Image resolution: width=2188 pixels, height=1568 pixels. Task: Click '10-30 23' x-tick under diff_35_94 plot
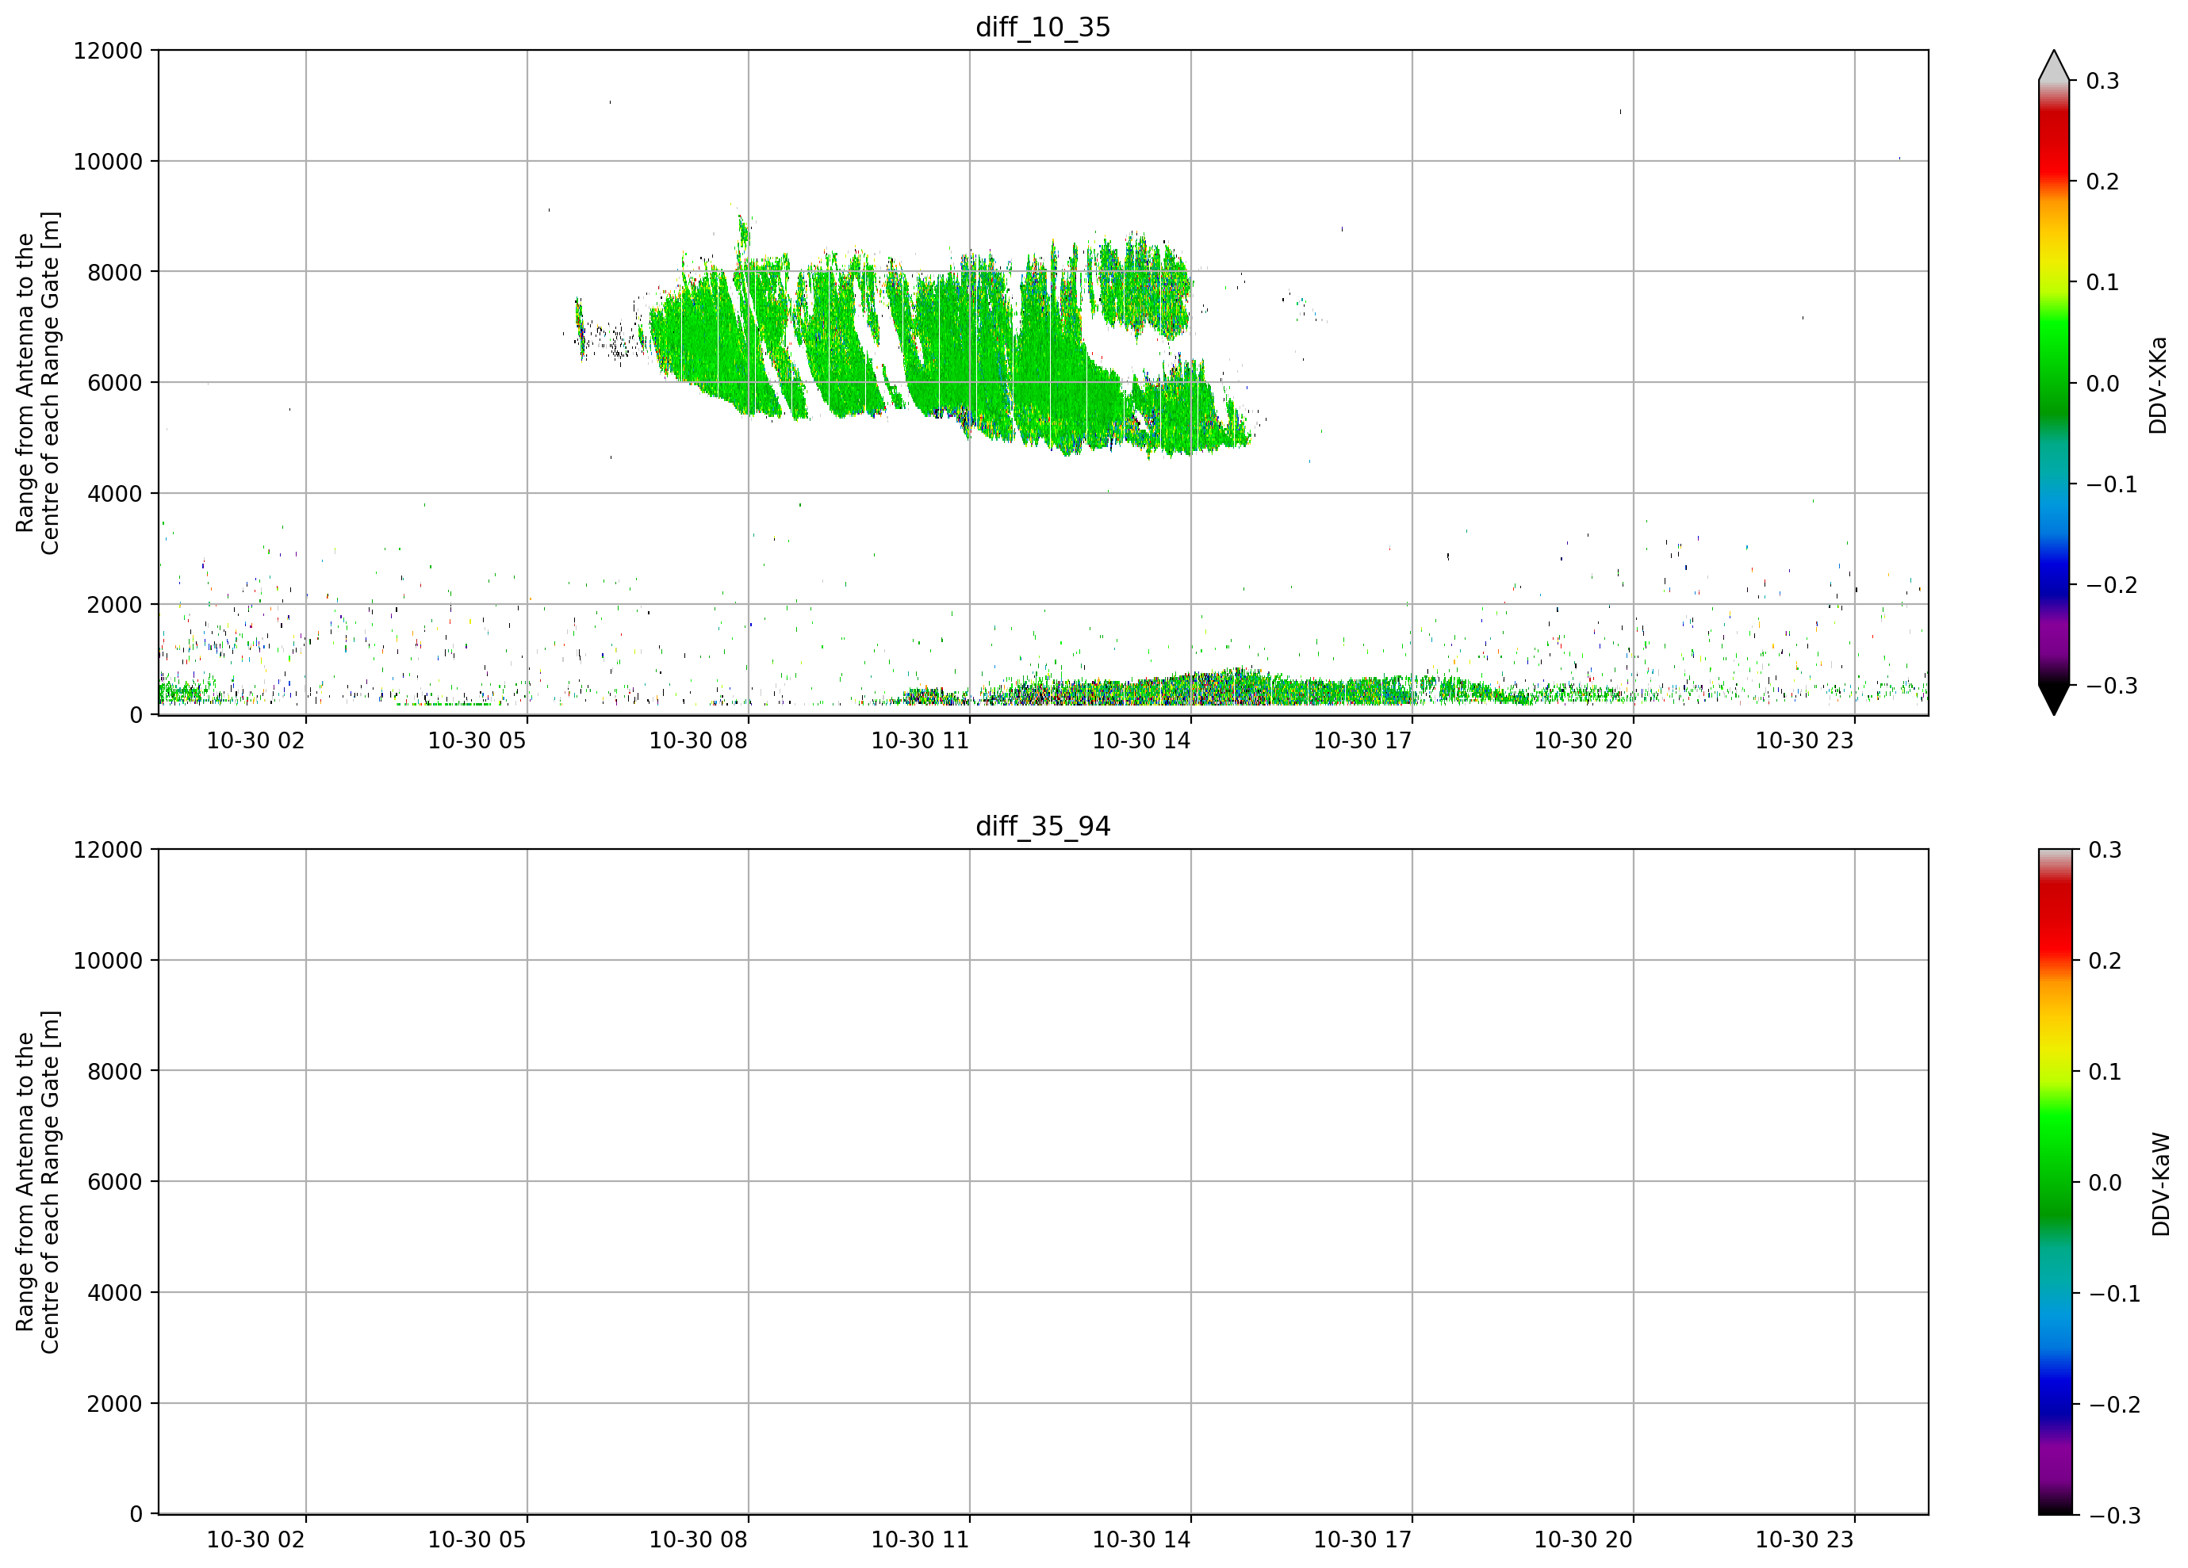tap(1804, 1540)
